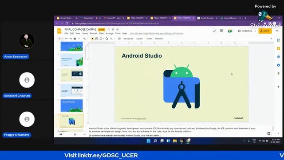The width and height of the screenshot is (284, 160).
Task: Select the Line tool
Action: pos(111,39)
